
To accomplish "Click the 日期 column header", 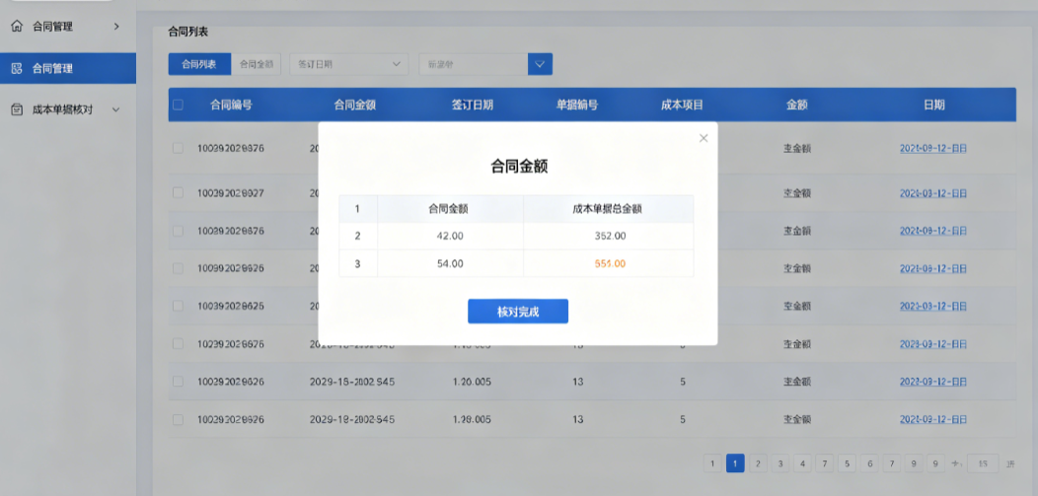I will click(933, 105).
